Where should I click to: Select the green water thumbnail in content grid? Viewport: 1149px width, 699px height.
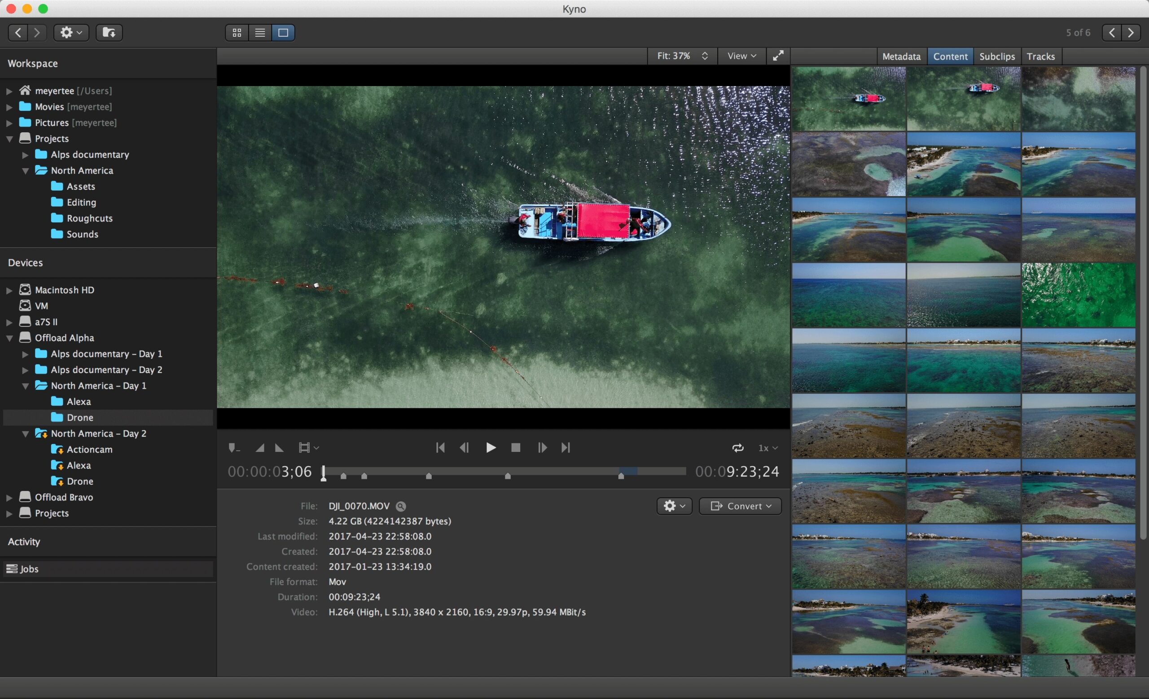1078,295
